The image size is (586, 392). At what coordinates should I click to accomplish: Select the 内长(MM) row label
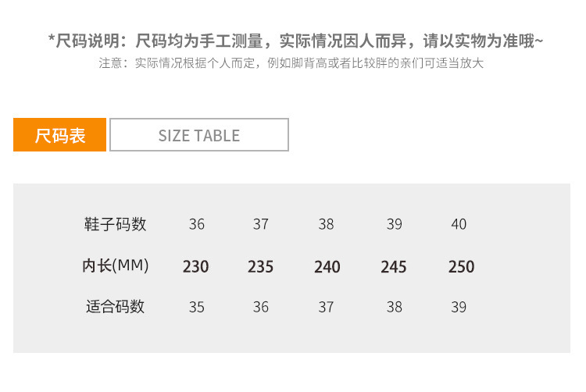click(x=116, y=265)
